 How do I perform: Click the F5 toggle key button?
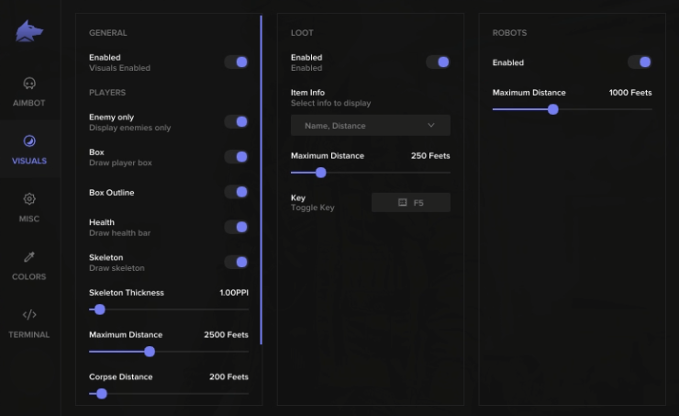(x=411, y=203)
